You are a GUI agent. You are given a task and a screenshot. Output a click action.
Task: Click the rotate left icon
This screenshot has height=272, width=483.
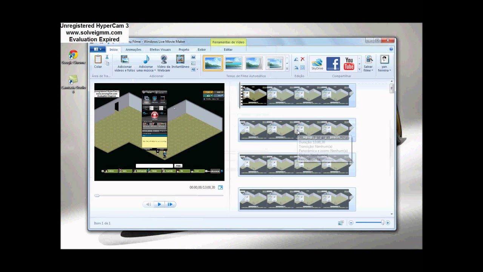(x=296, y=59)
